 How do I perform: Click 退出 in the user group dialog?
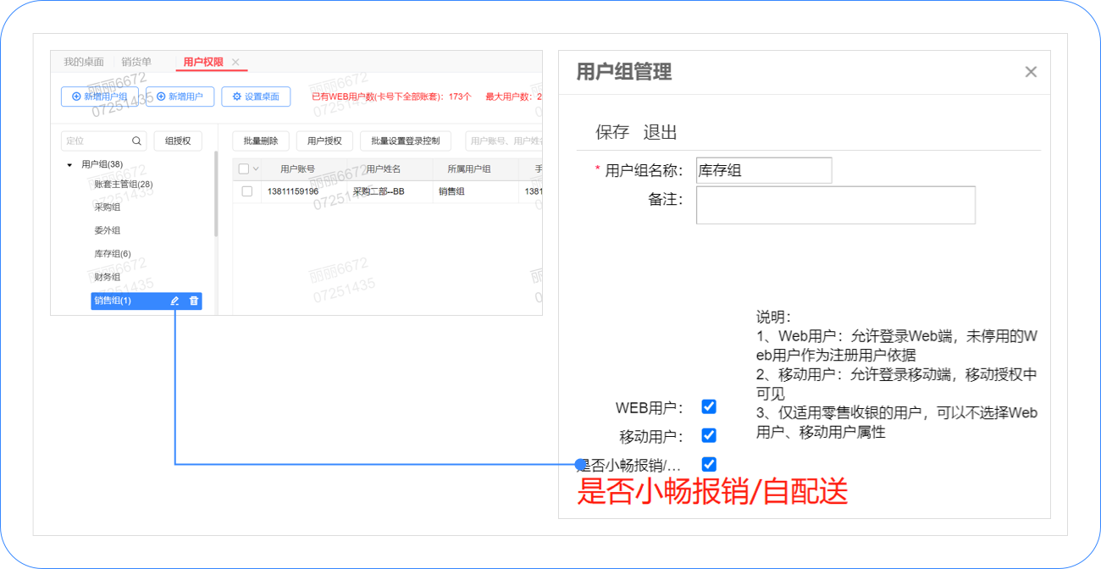point(660,132)
